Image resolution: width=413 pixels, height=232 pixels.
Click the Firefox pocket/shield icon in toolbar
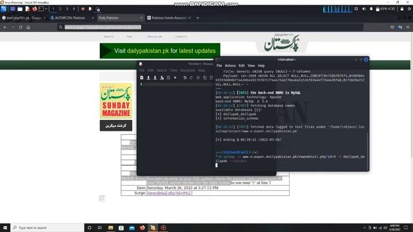(x=392, y=27)
